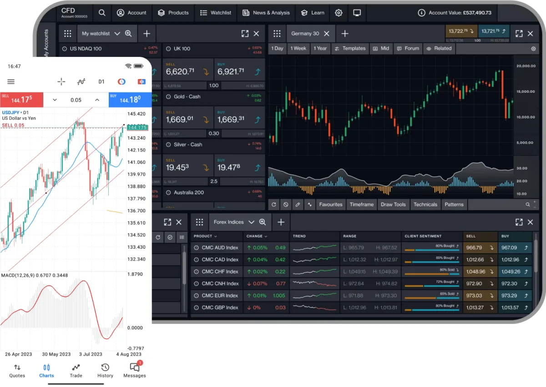The width and height of the screenshot is (546, 387).
Task: Click the Germany 30 buy price 13,721.75
Action: tap(494, 31)
